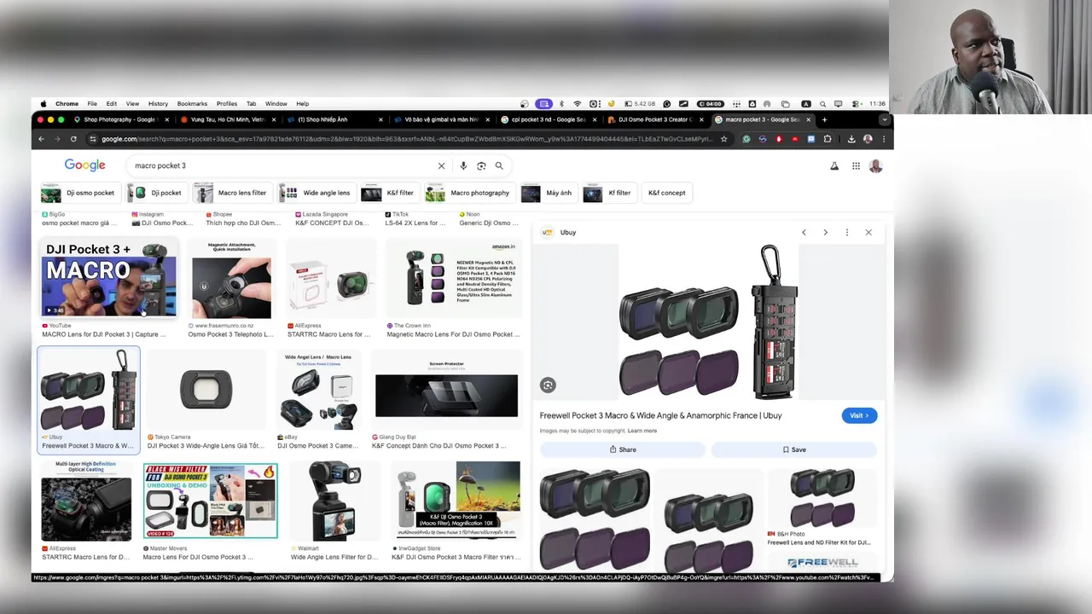Image resolution: width=1092 pixels, height=614 pixels.
Task: Click the magnifier search button
Action: 499,165
